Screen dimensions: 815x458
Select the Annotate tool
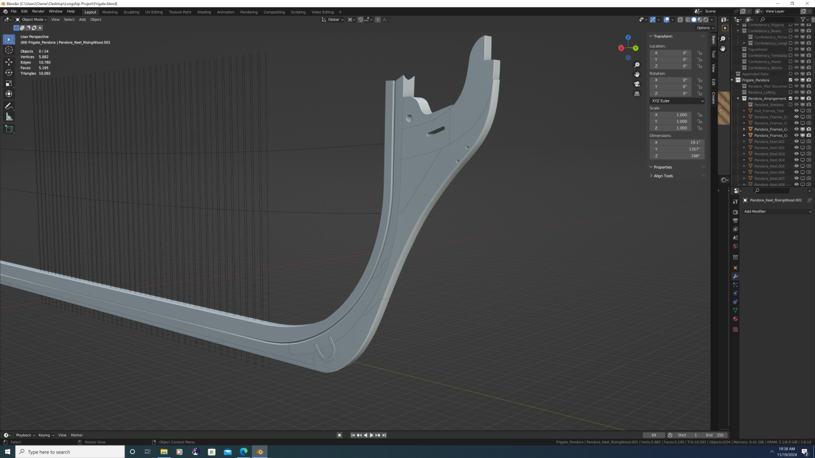(x=8, y=106)
